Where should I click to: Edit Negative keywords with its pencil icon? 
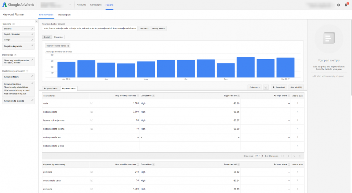pyautogui.click(x=32, y=45)
